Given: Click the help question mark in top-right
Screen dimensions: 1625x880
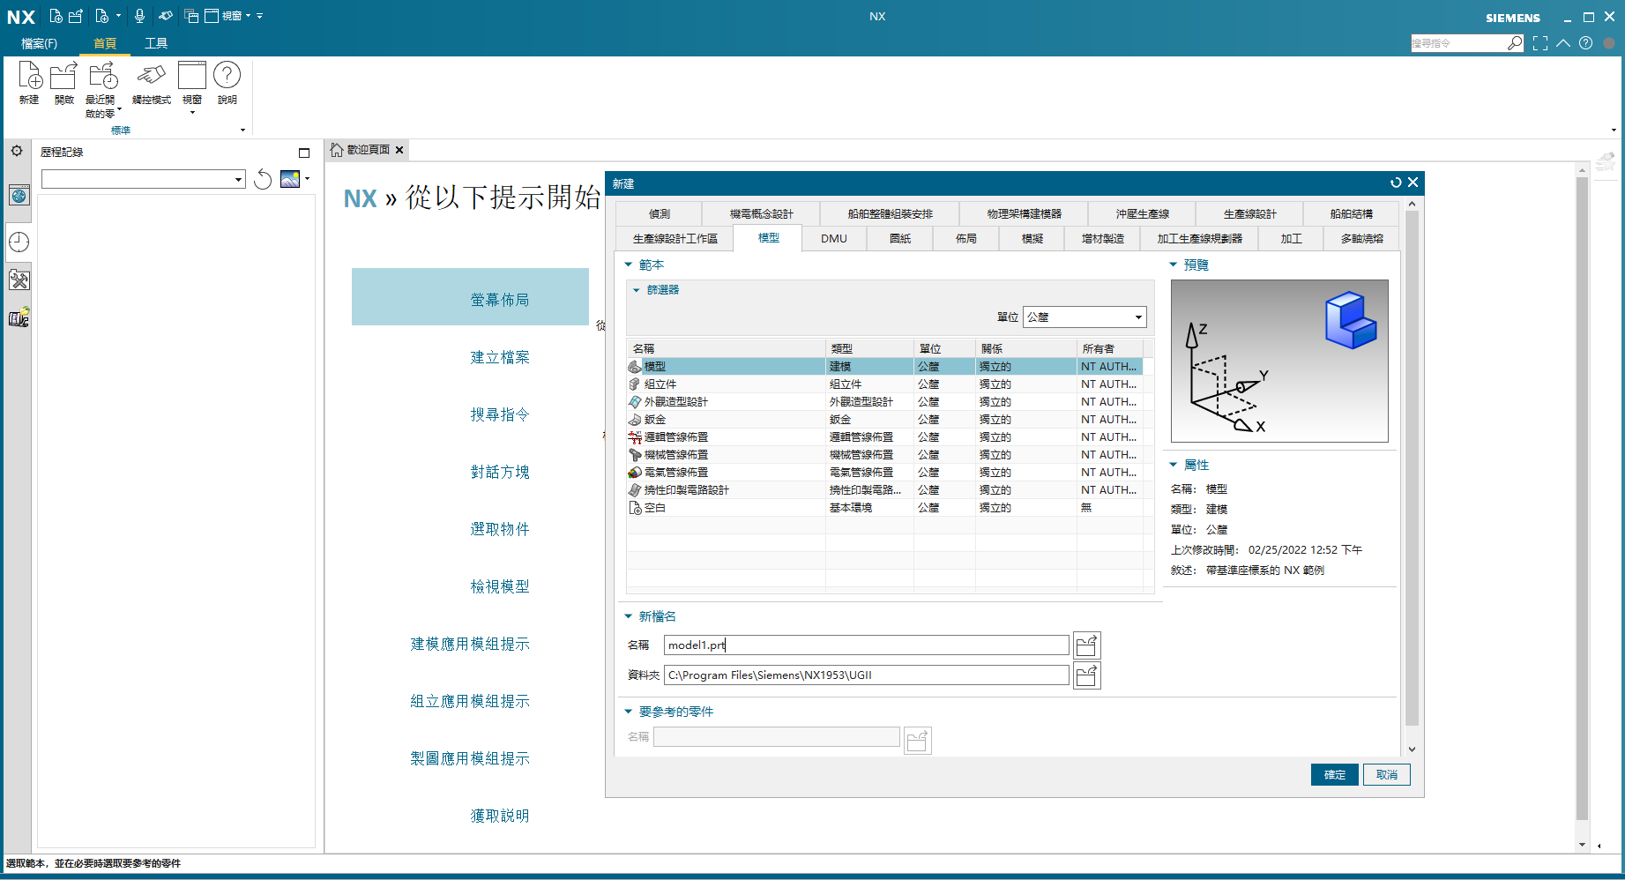Looking at the screenshot, I should (1585, 42).
